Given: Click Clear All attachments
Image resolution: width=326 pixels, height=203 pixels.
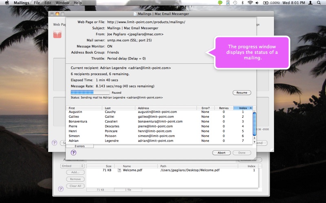Looking at the screenshot, I should (x=75, y=186).
